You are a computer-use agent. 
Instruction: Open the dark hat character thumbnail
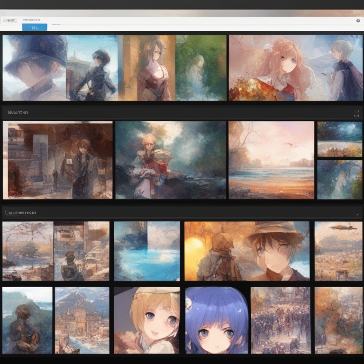coord(34,67)
